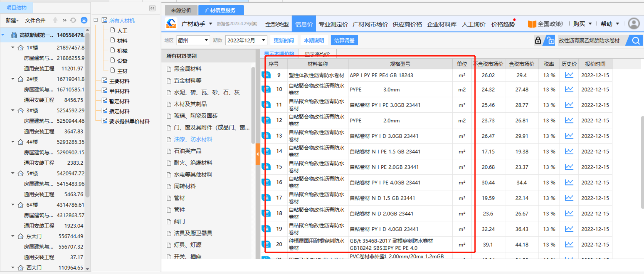Open history price chart for row 14

point(569,151)
